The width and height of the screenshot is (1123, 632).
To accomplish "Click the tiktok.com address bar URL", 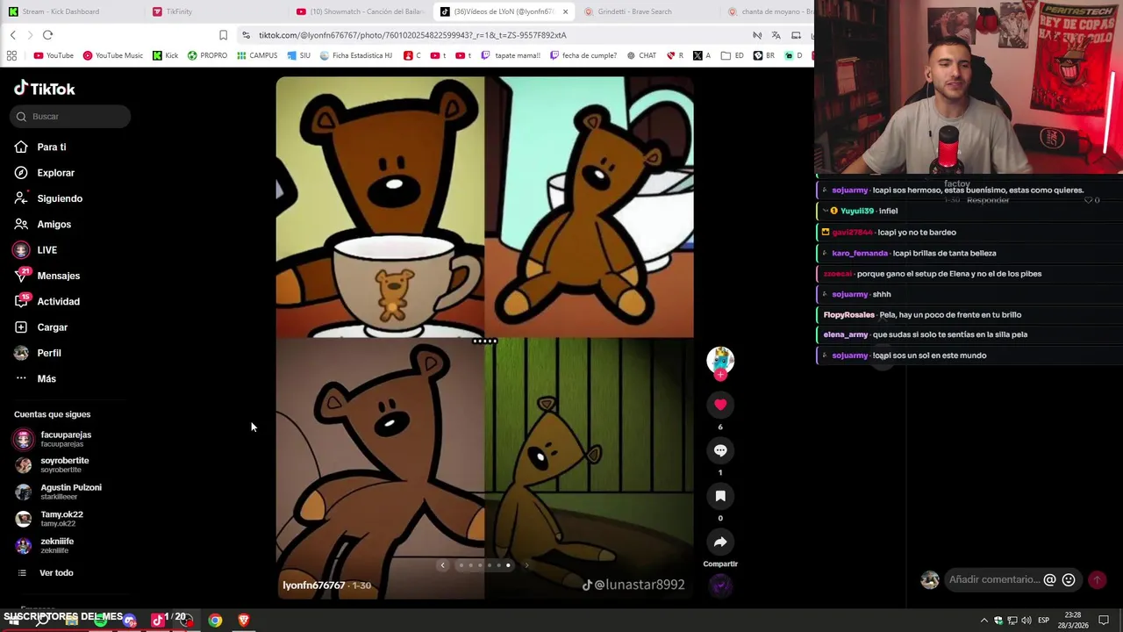I will [412, 35].
